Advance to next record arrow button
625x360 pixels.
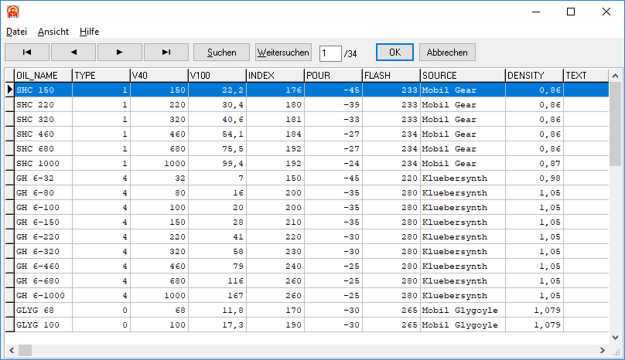pos(120,53)
